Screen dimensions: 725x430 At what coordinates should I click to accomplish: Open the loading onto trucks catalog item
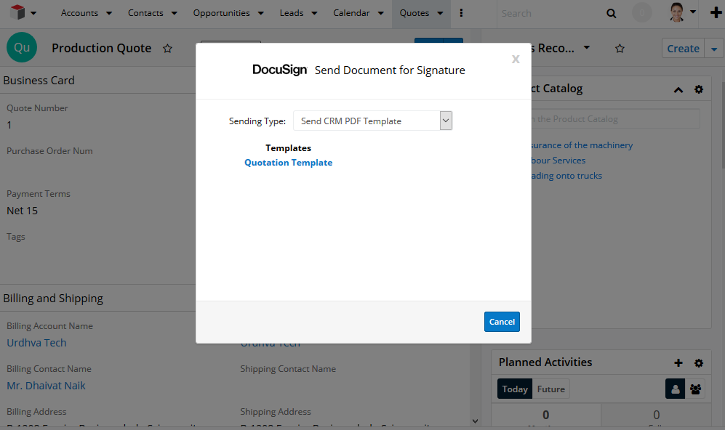tap(566, 176)
